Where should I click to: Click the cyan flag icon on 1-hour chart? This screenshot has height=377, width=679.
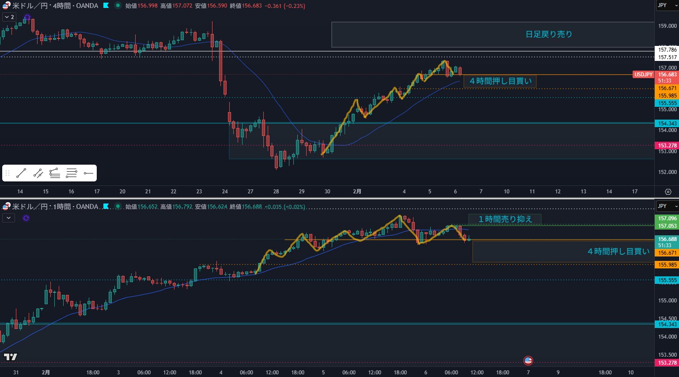click(x=106, y=206)
